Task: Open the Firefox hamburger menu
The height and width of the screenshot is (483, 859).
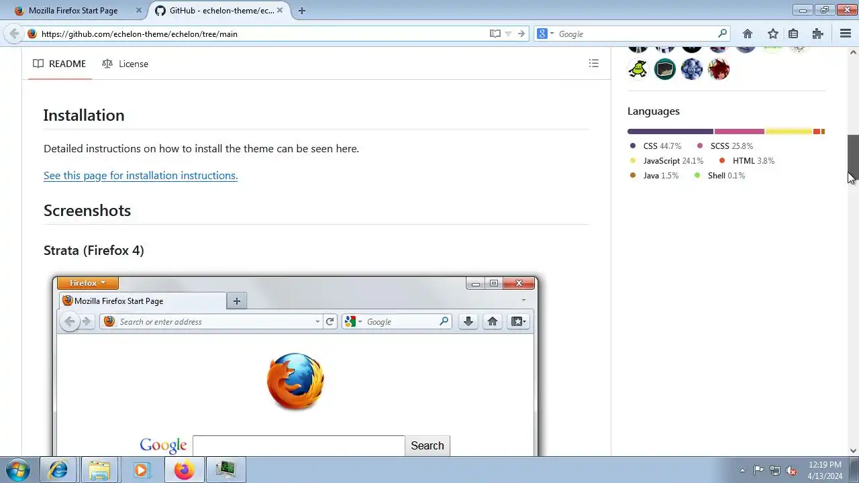Action: 846,34
